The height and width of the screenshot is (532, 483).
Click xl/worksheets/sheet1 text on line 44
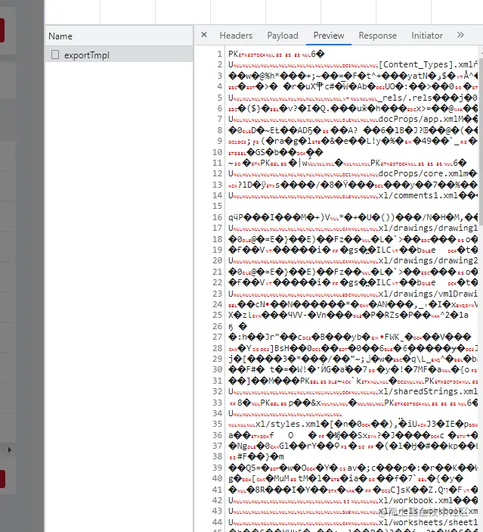tap(428, 522)
